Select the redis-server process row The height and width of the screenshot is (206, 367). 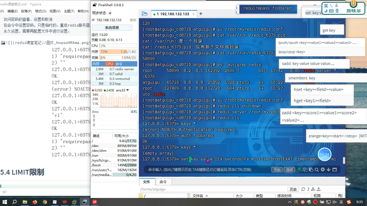(115, 69)
